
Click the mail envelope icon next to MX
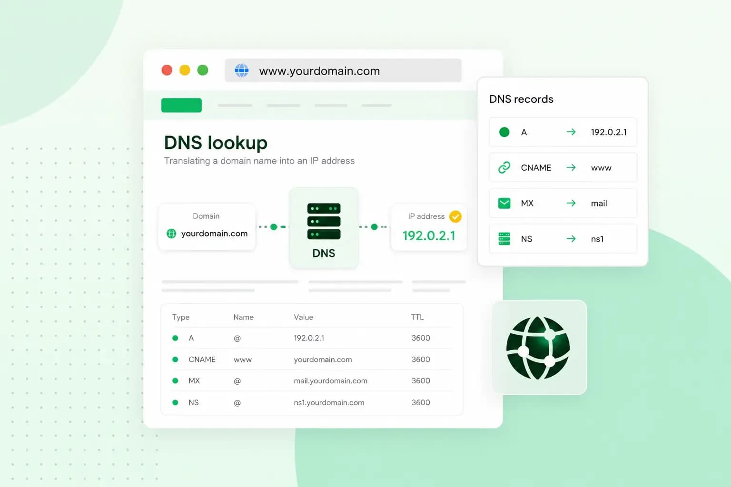(504, 203)
